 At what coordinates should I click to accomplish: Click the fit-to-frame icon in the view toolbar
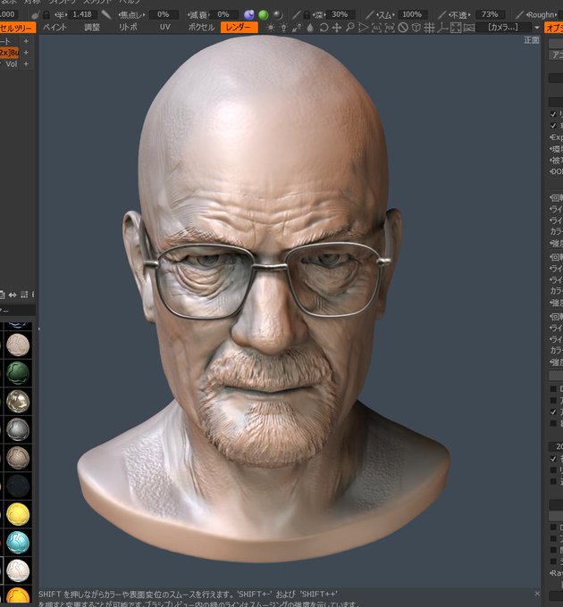[456, 28]
